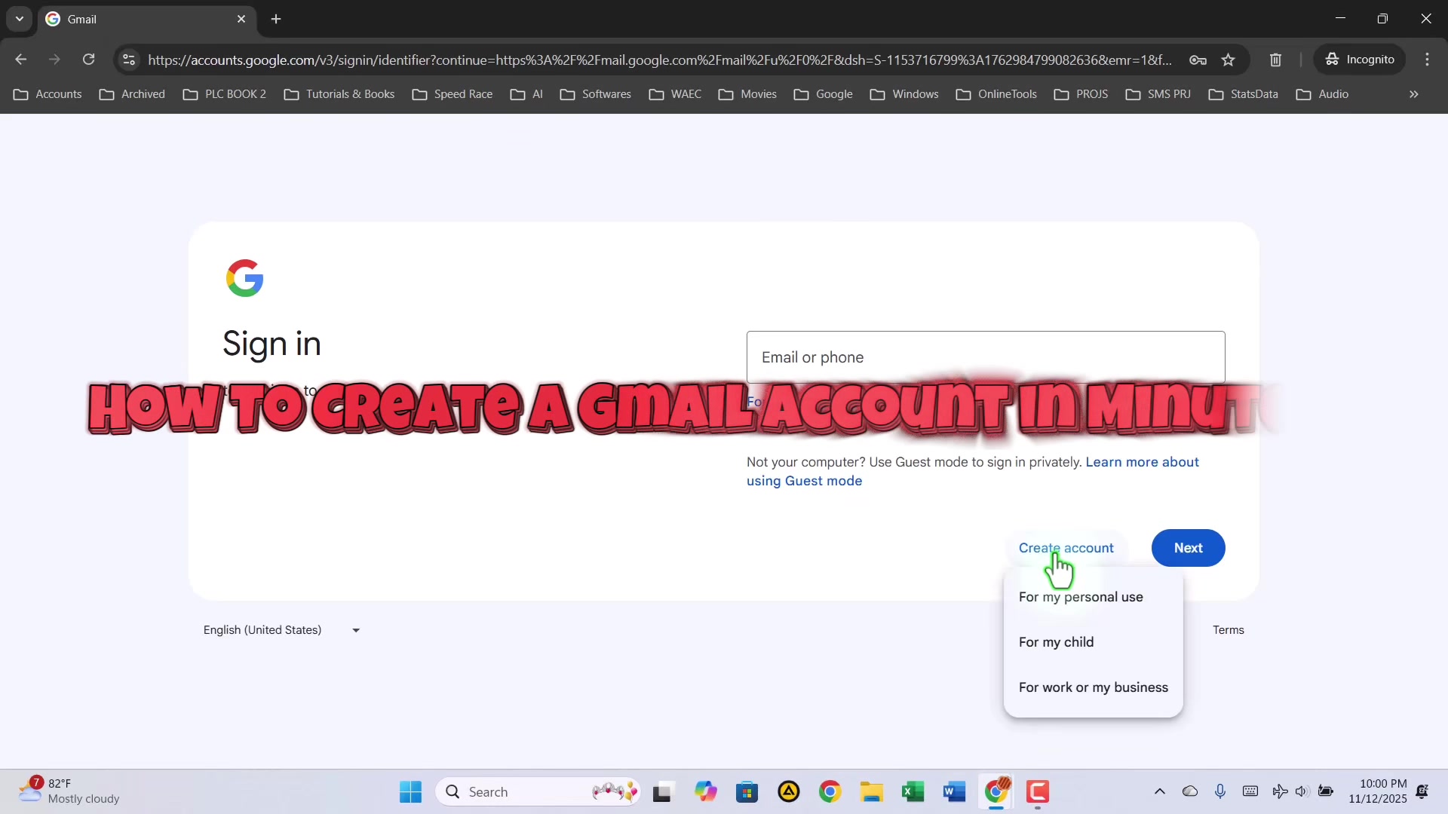Open Chrome's three-dot menu
The height and width of the screenshot is (814, 1448).
pyautogui.click(x=1427, y=60)
